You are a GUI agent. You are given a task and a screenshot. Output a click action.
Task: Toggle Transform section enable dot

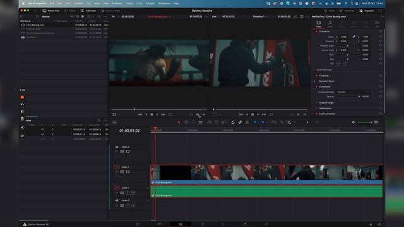[316, 32]
